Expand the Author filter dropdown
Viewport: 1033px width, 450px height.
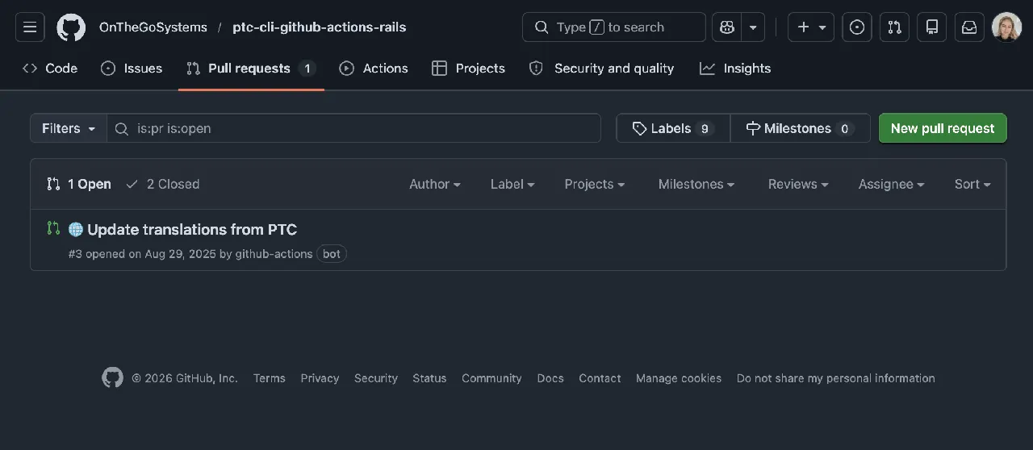(x=435, y=184)
